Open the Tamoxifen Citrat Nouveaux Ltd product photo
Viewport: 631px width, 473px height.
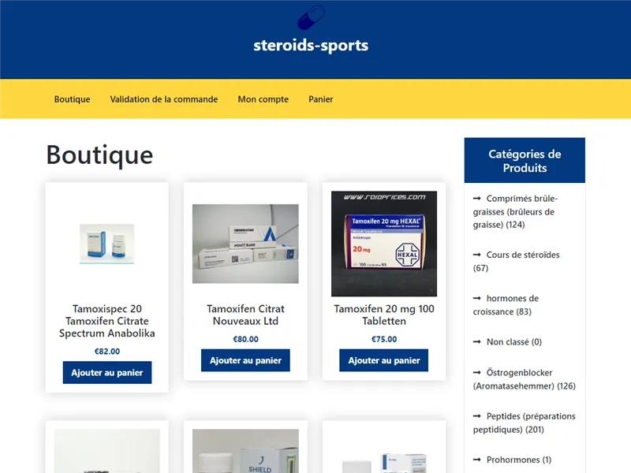pos(245,244)
